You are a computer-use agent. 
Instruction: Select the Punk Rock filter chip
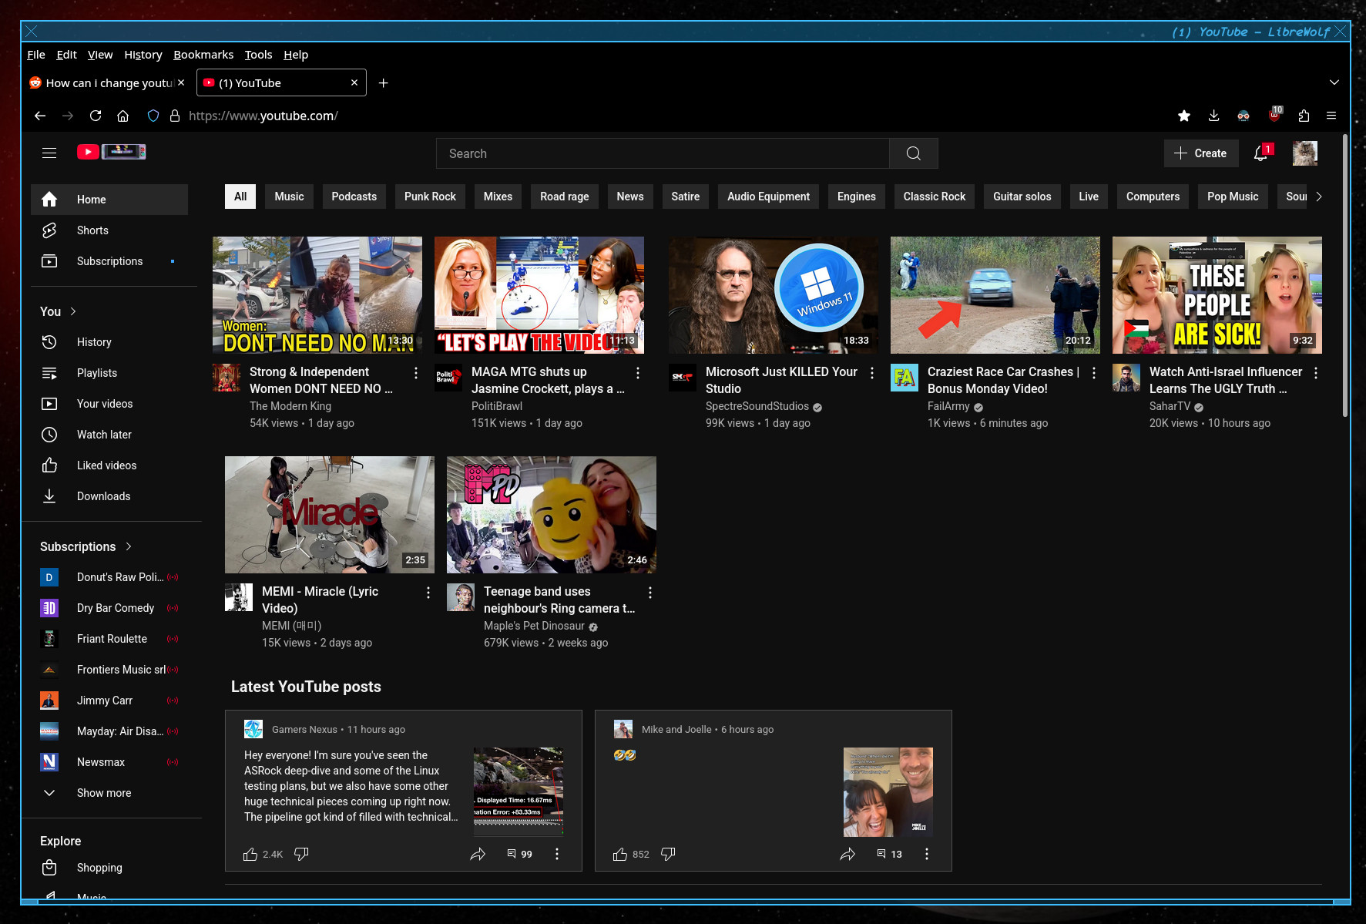[430, 197]
